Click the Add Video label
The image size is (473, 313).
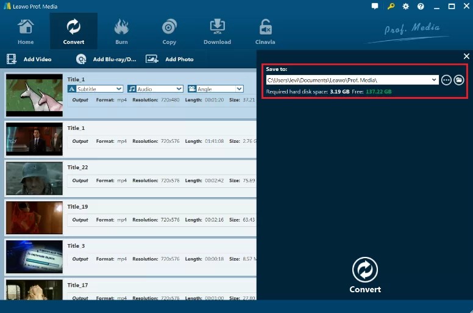coord(37,59)
